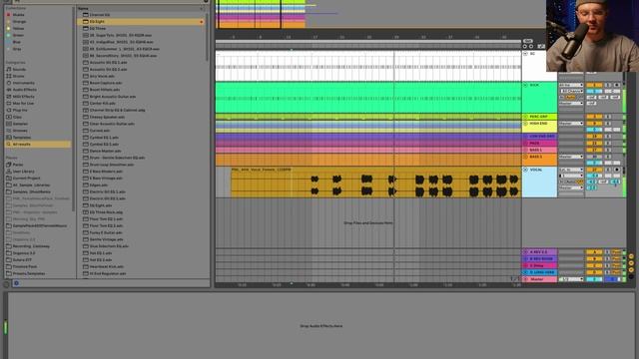The image size is (639, 359).
Task: Solo the KICK track
Action: (x=608, y=85)
